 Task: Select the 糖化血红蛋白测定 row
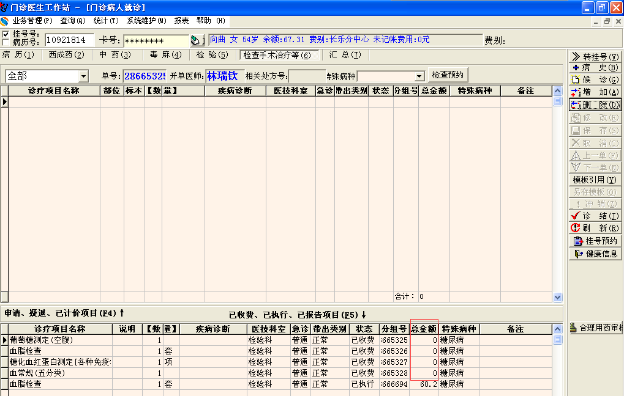point(276,362)
